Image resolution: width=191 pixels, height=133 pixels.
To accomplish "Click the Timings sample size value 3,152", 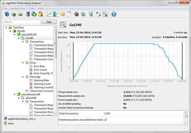I will point(127,92).
